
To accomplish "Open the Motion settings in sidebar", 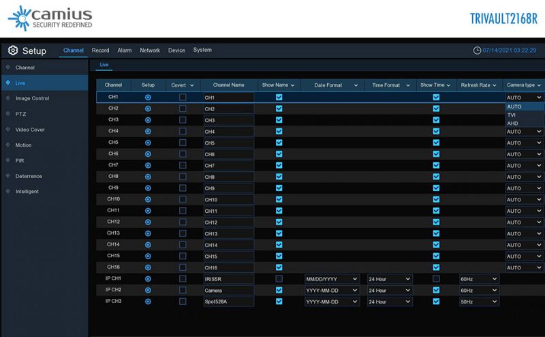I will point(24,145).
